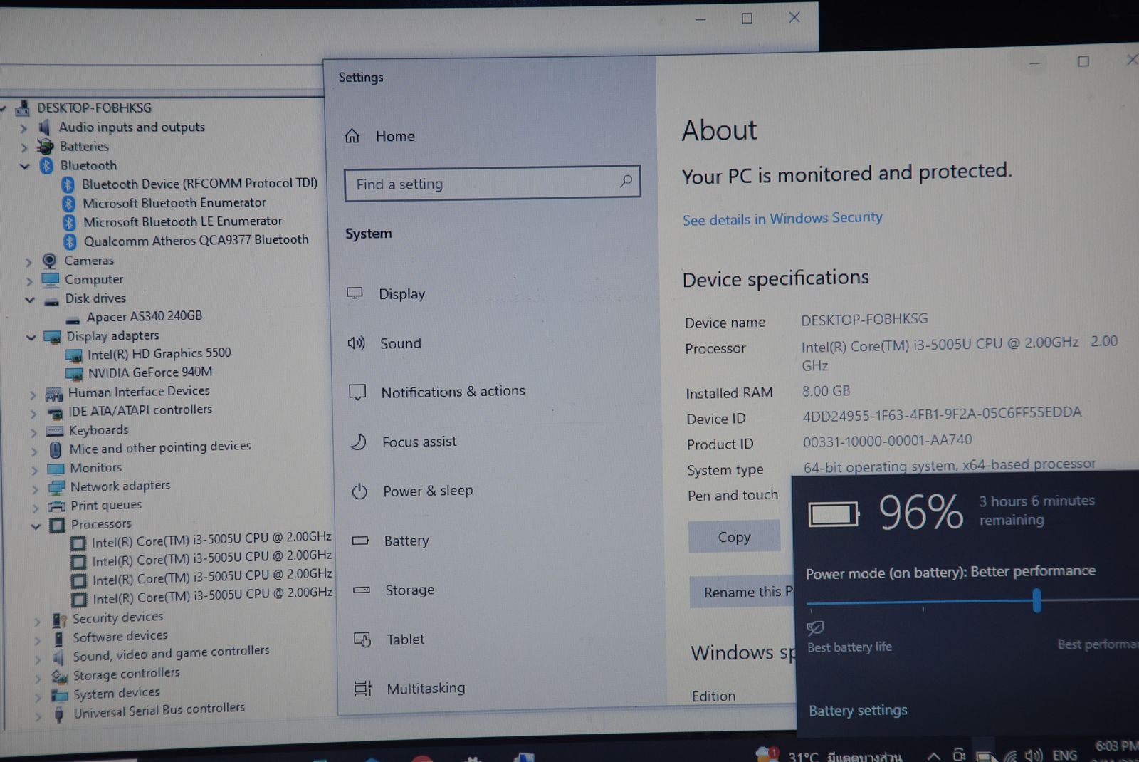This screenshot has height=762, width=1139.
Task: Show hidden tray icons chevron in taskbar
Action: 934,756
